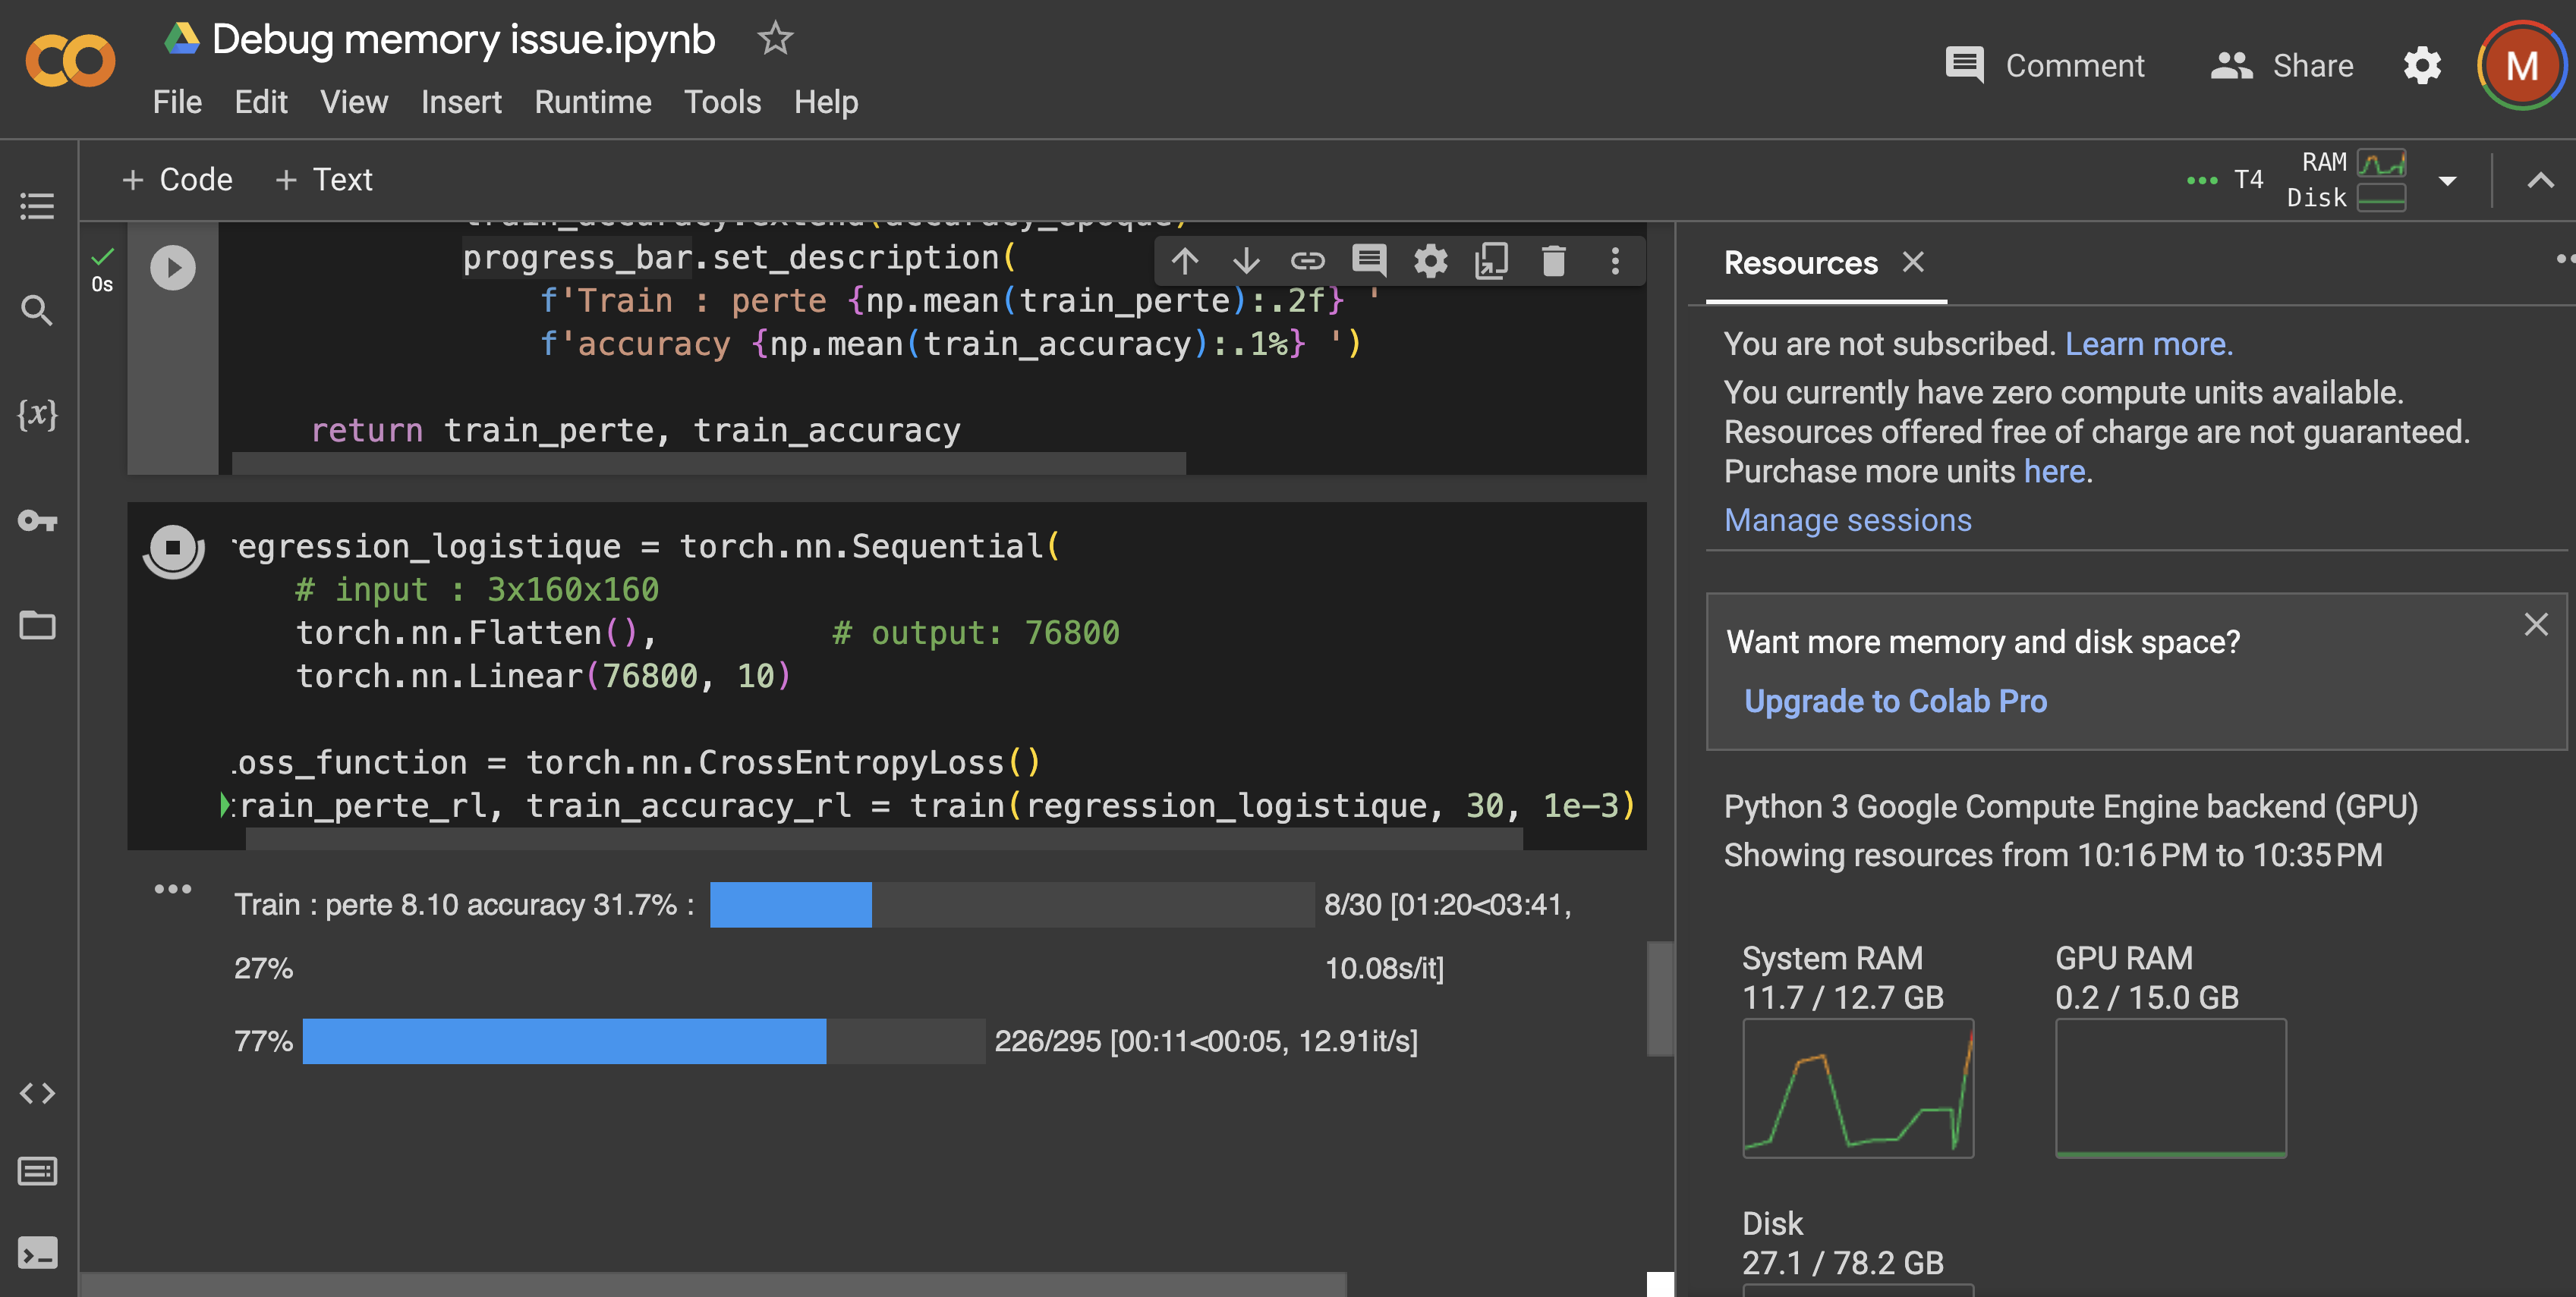Open Manage sessions
This screenshot has width=2576, height=1297.
[x=1847, y=519]
